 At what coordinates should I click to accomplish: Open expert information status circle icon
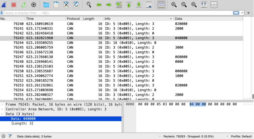(x=3, y=136)
